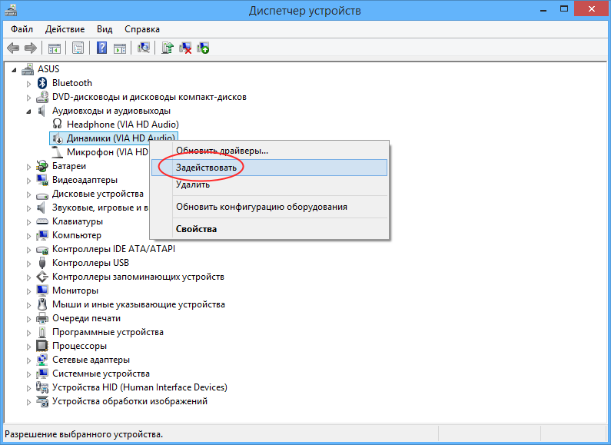The width and height of the screenshot is (611, 445).
Task: Click the Микрофон device icon
Action: [x=58, y=152]
